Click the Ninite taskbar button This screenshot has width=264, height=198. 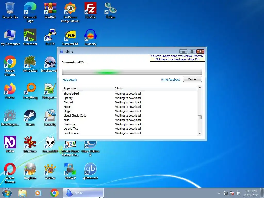point(83,193)
